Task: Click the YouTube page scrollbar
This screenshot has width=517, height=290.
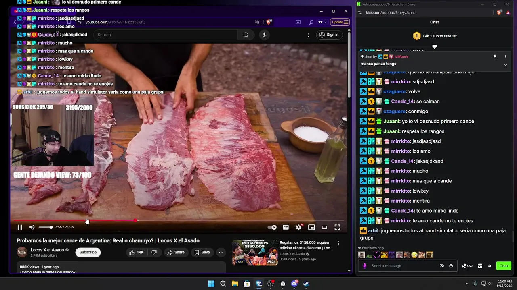Action: click(x=349, y=64)
